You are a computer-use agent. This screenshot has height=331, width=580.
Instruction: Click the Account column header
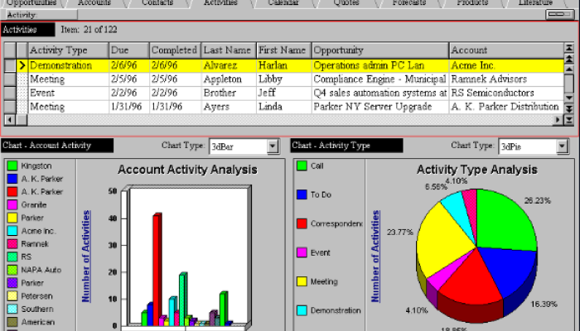(506, 50)
